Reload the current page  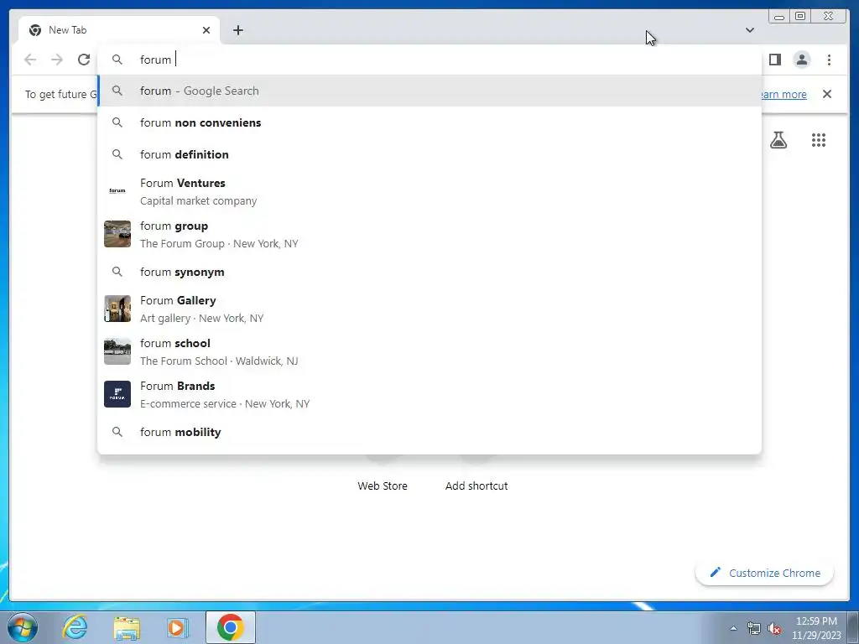(84, 60)
